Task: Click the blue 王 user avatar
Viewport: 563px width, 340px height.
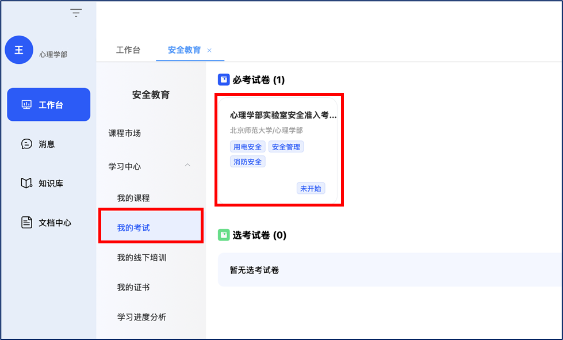Action: click(19, 50)
